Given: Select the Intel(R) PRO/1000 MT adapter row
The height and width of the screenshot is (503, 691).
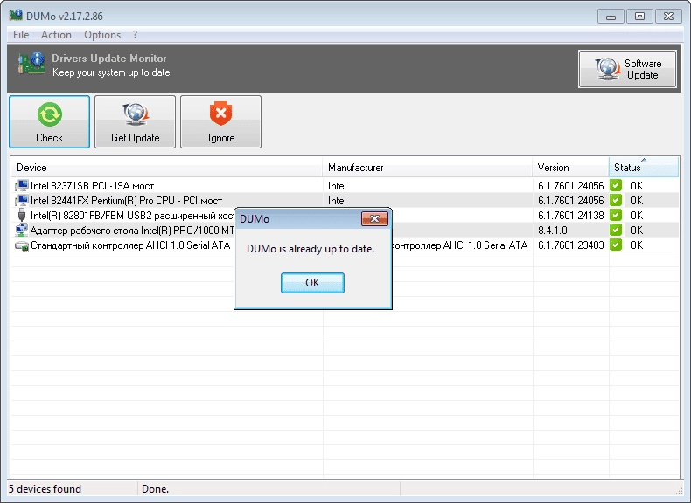Looking at the screenshot, I should [x=345, y=231].
